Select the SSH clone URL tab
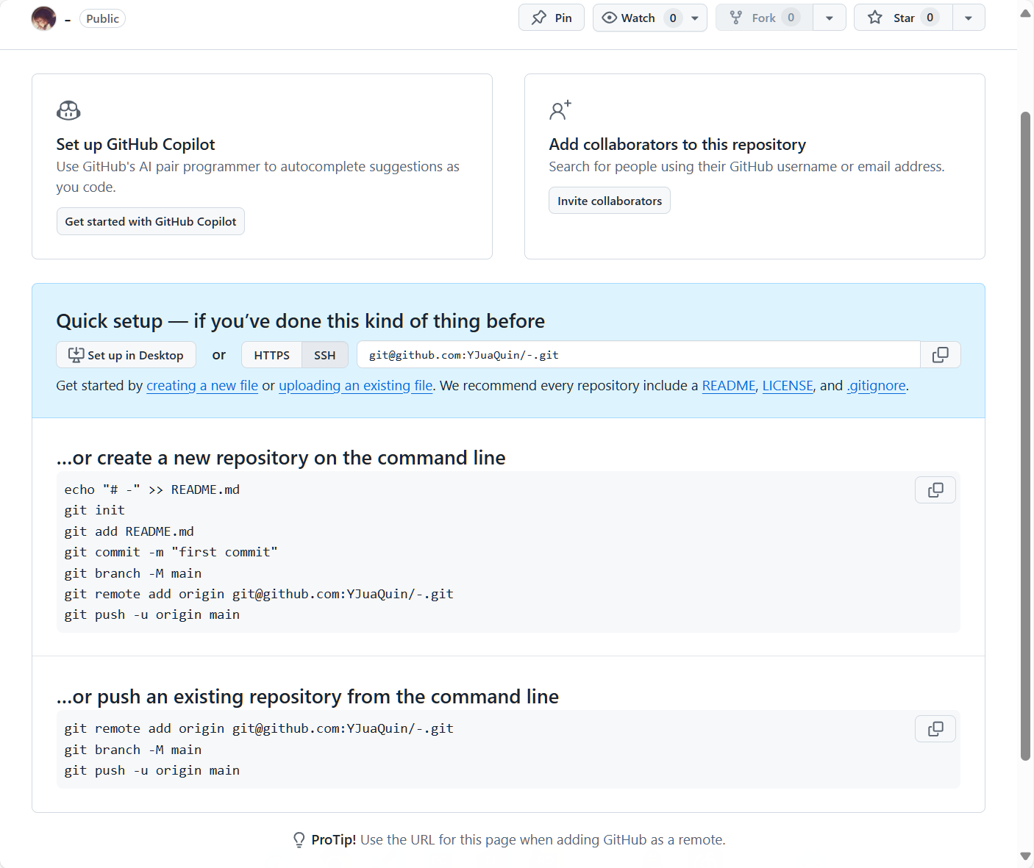The width and height of the screenshot is (1034, 868). click(324, 355)
